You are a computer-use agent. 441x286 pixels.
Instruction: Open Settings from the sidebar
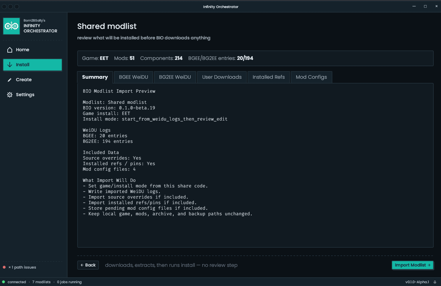33,95
